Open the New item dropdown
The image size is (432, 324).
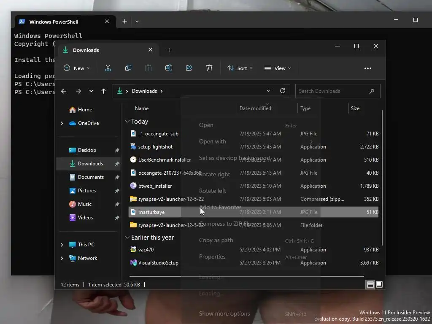click(77, 68)
